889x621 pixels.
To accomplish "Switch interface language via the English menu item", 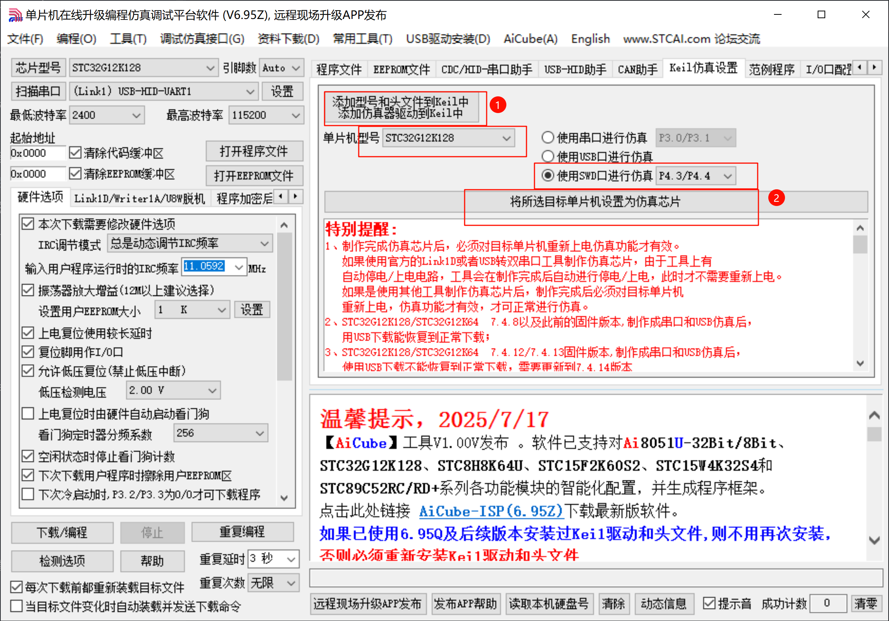I will coord(590,39).
